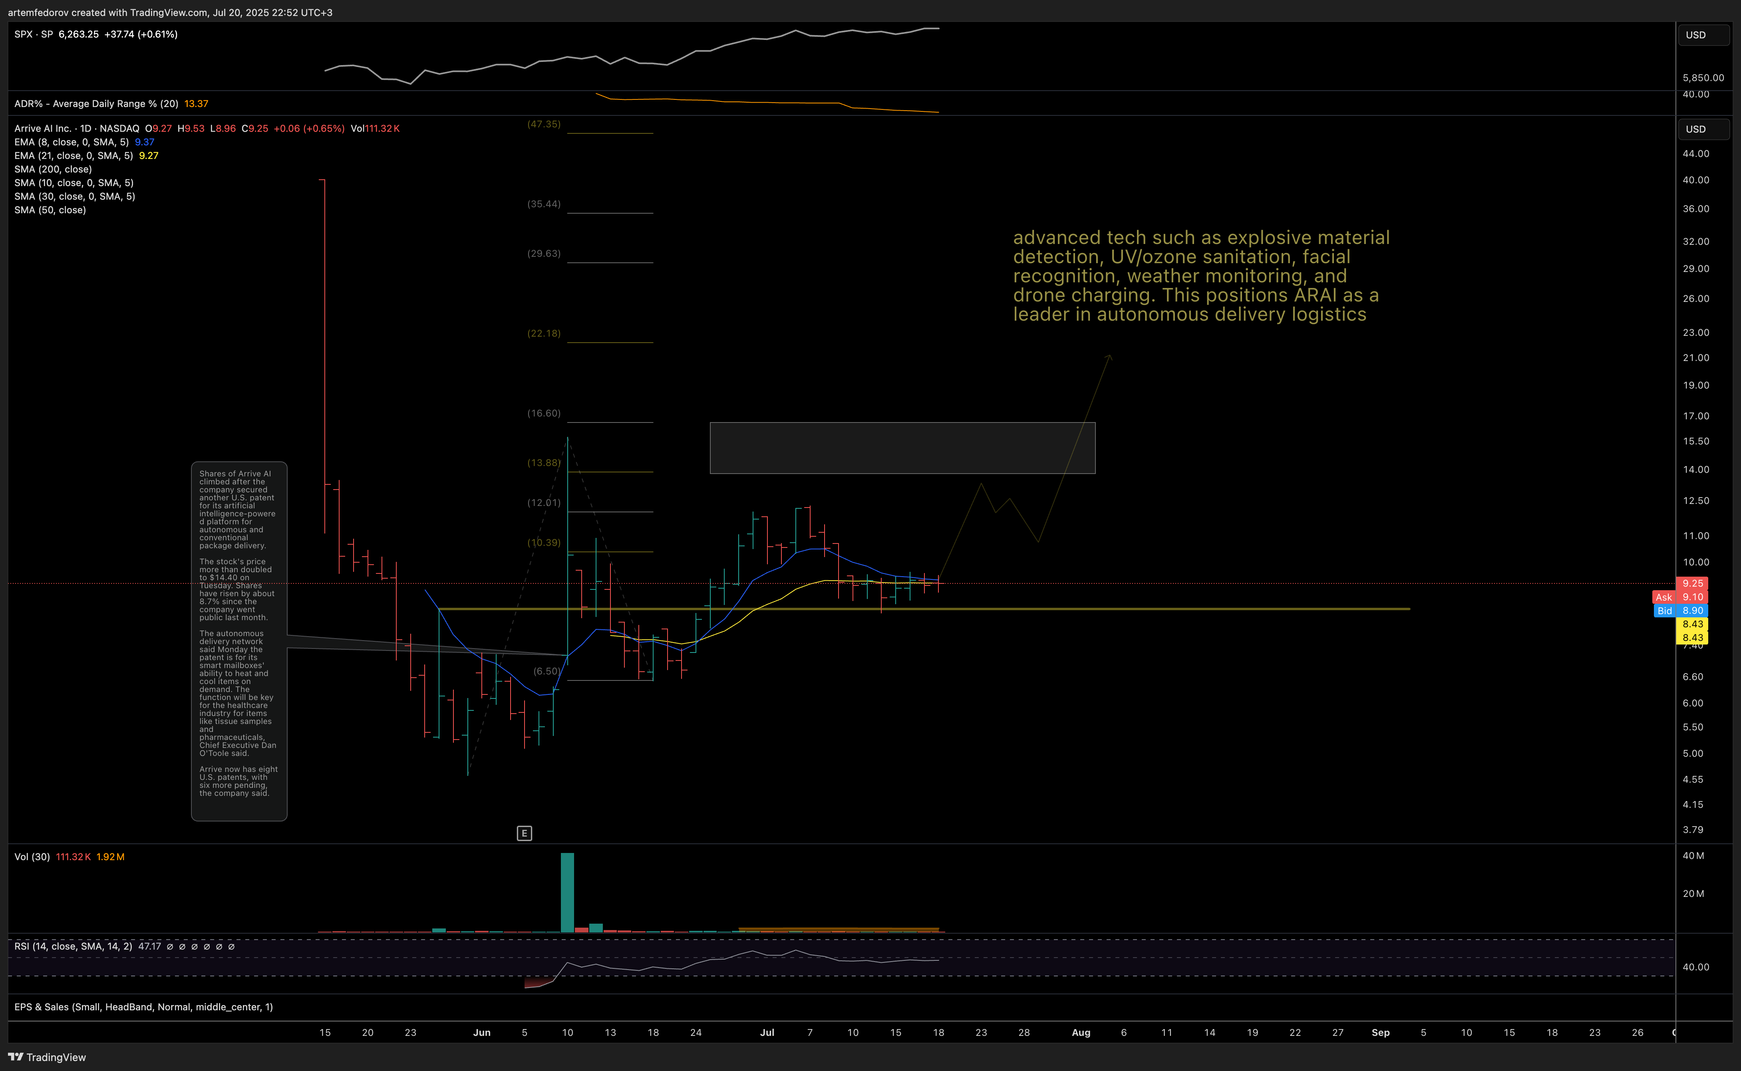
Task: Click the TradingView logo at the bottom
Action: [47, 1057]
